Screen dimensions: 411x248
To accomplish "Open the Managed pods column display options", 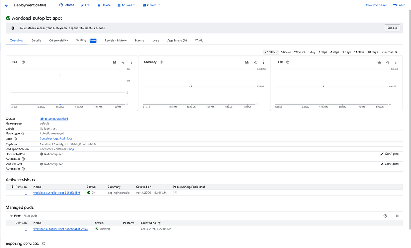I will click(x=397, y=216).
